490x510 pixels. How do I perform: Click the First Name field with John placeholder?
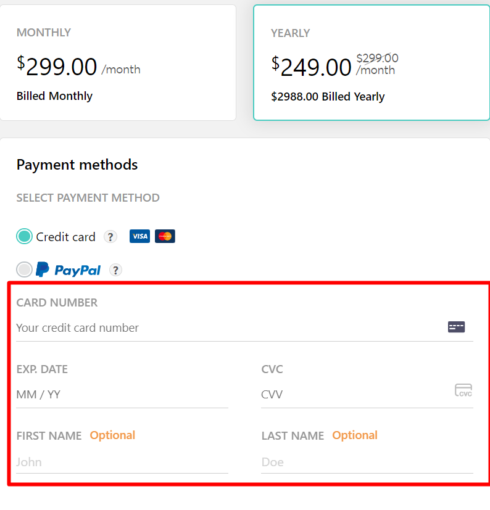(122, 462)
